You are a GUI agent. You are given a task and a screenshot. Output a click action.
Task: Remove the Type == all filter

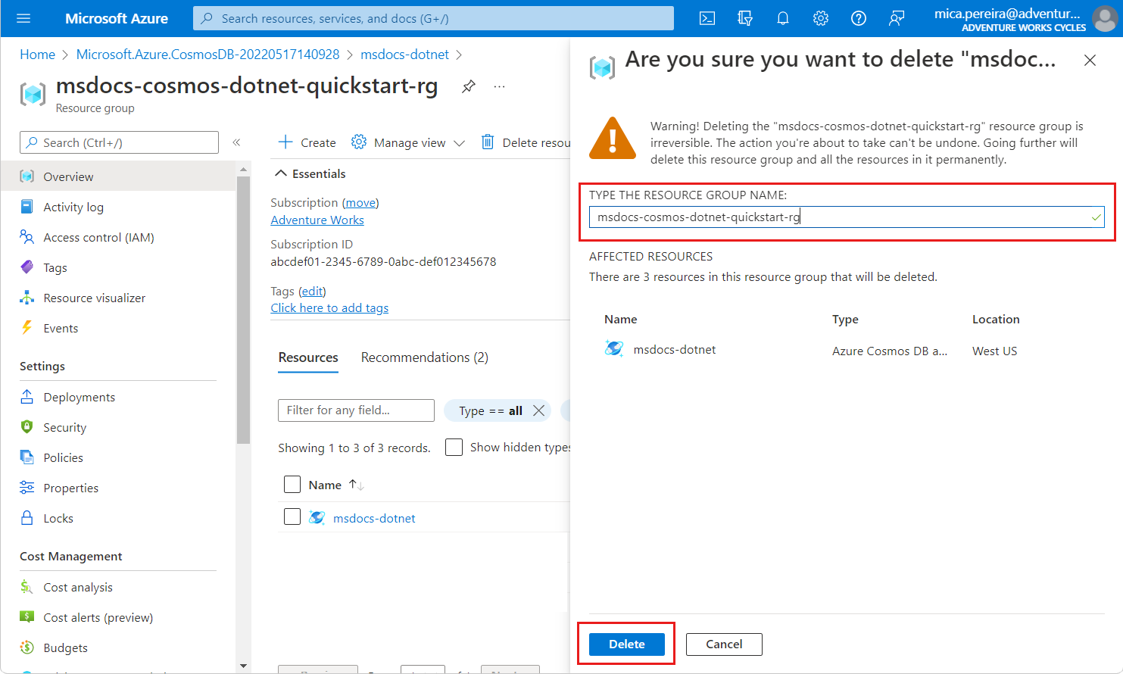538,410
